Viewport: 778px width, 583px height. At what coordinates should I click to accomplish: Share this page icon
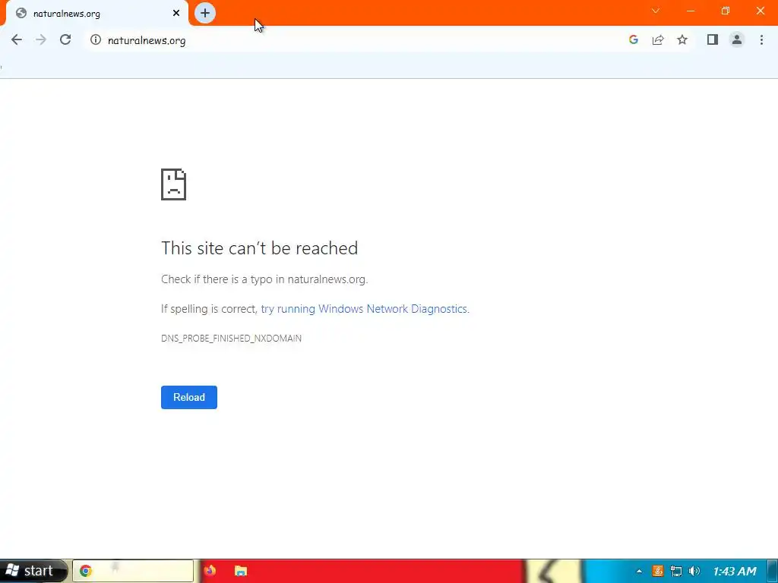point(658,40)
